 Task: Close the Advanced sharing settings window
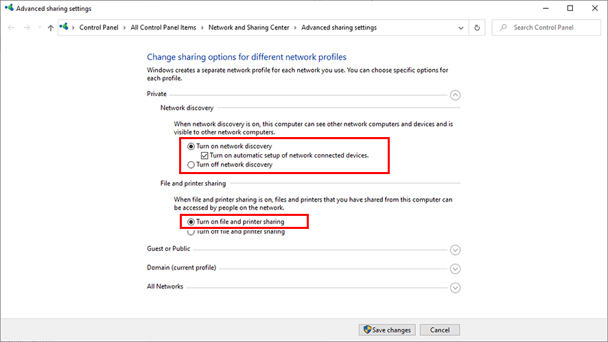point(595,8)
